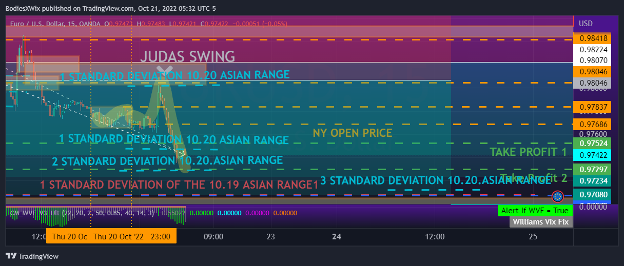Click the 0.97837 price label
The height and width of the screenshot is (266, 624).
pos(593,107)
